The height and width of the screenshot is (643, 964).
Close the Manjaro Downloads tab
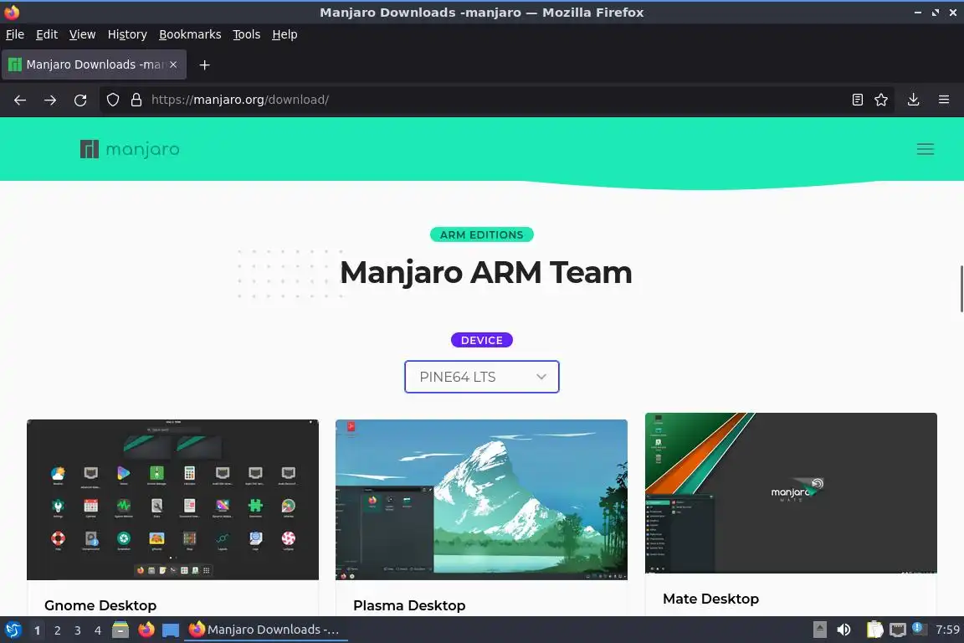(x=173, y=64)
